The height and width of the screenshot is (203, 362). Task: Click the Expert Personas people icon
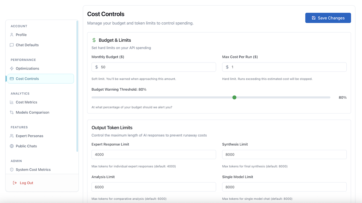pyautogui.click(x=11, y=136)
